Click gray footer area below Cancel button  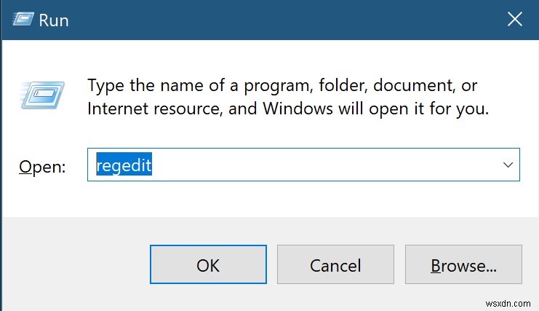(x=335, y=297)
